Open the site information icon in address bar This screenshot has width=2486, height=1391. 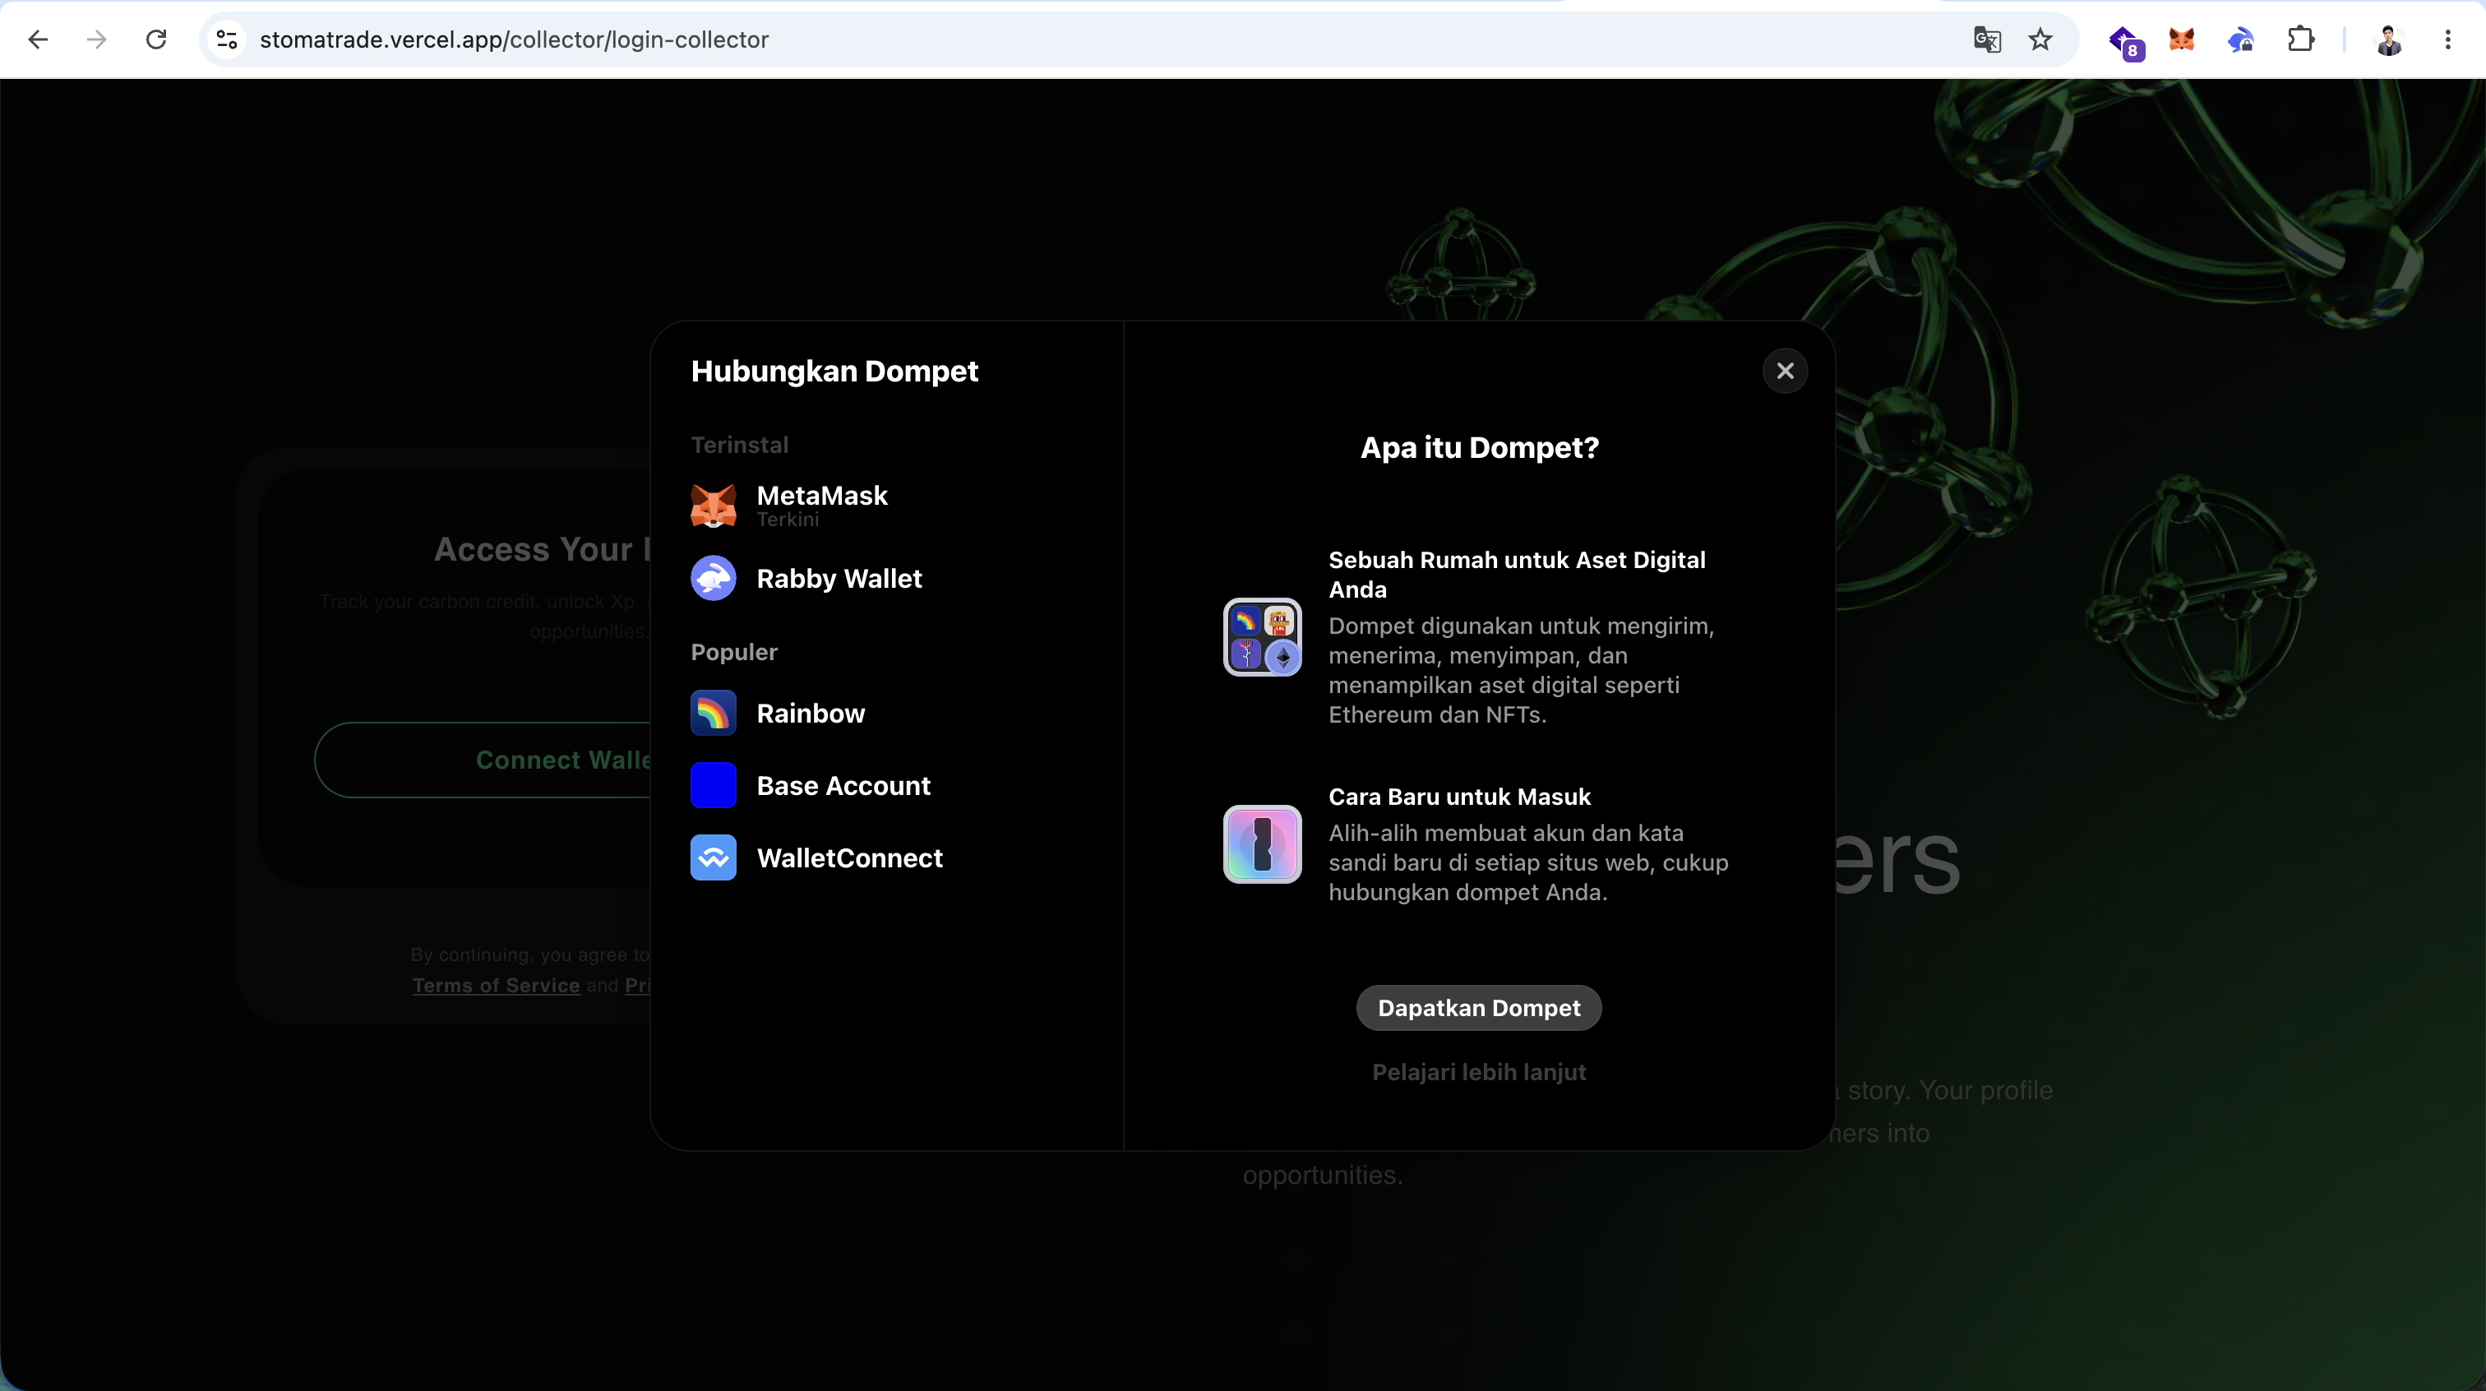(227, 39)
